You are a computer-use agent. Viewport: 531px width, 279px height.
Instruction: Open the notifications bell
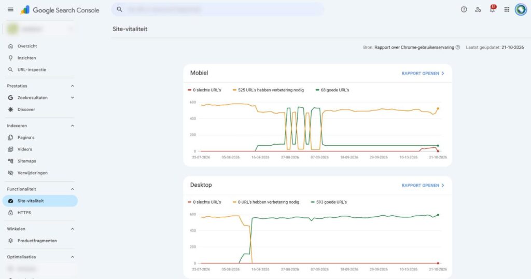click(493, 9)
